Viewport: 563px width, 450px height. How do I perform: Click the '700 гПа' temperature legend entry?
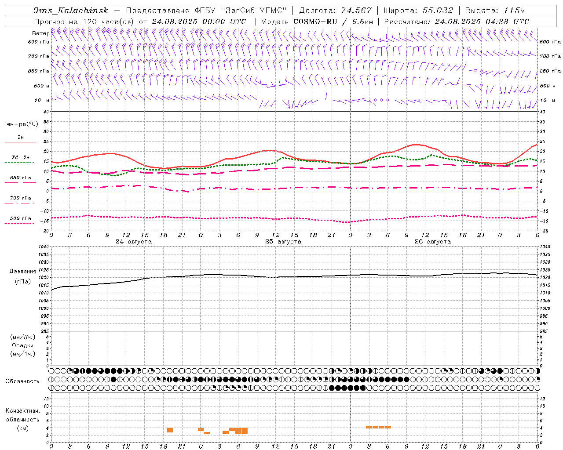(21, 198)
